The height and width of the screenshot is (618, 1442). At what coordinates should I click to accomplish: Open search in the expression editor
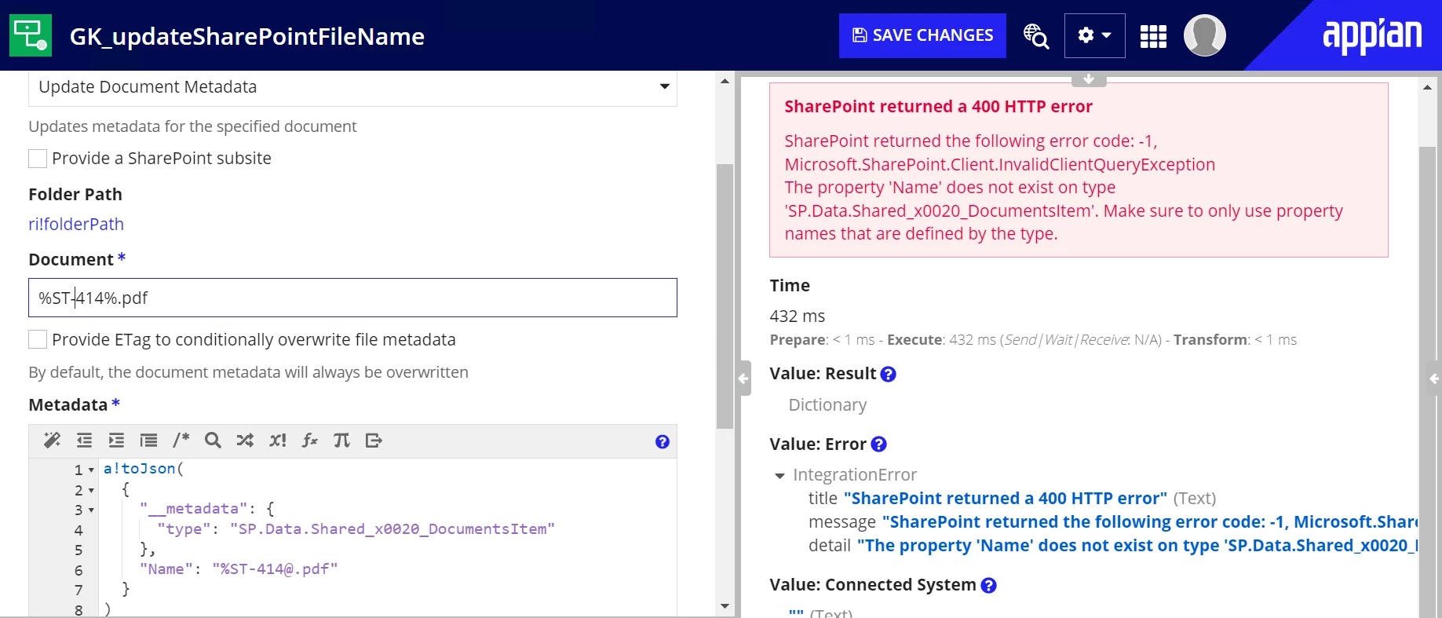coord(213,441)
